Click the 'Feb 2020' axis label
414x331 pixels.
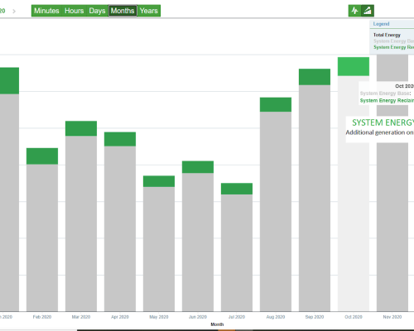[42, 317]
